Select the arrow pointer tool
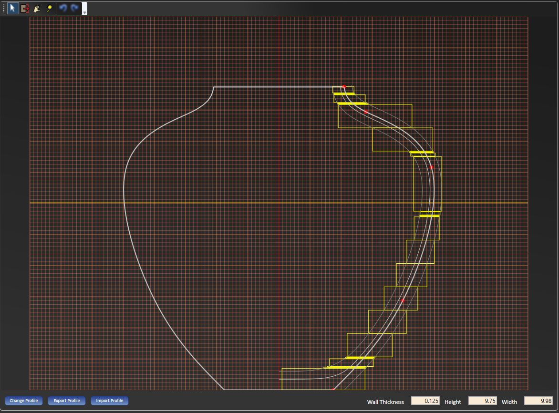 13,8
